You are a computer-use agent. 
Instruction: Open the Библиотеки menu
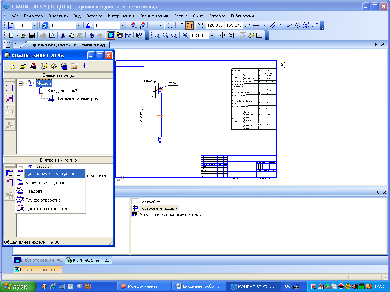tap(242, 16)
